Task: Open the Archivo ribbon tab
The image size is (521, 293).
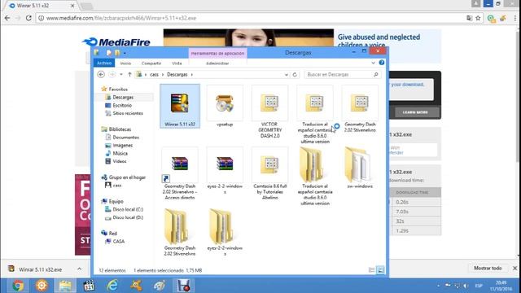Action: click(104, 63)
